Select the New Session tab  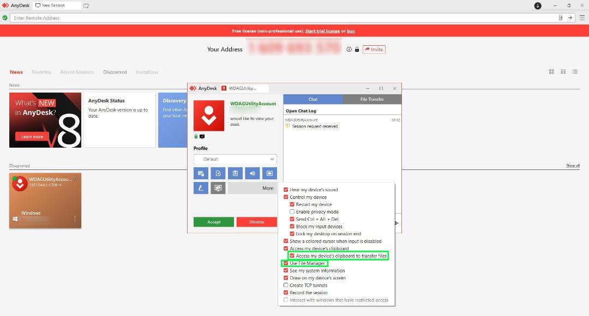(x=57, y=5)
